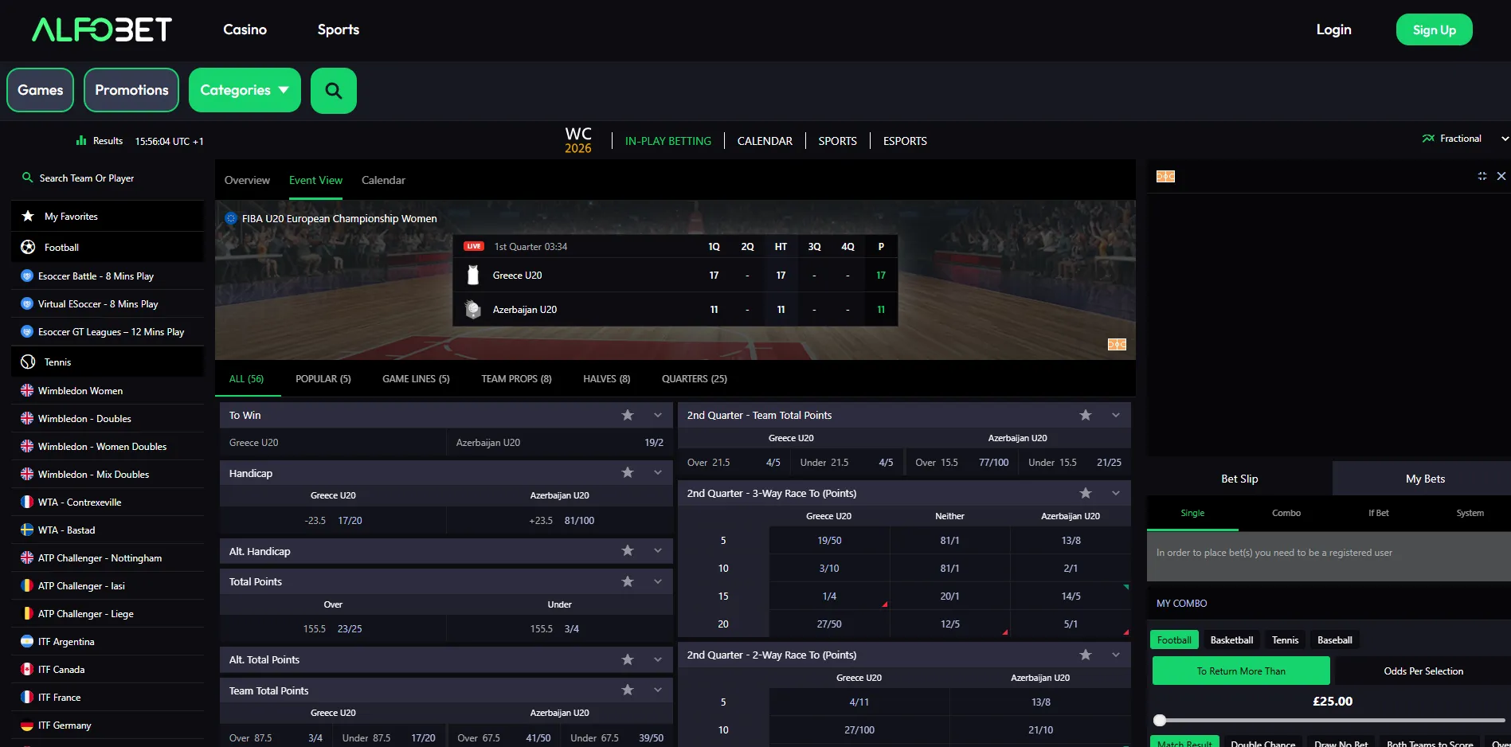Screen dimensions: 1511x747
Task: Click the Sign Up button
Action: pos(1435,29)
